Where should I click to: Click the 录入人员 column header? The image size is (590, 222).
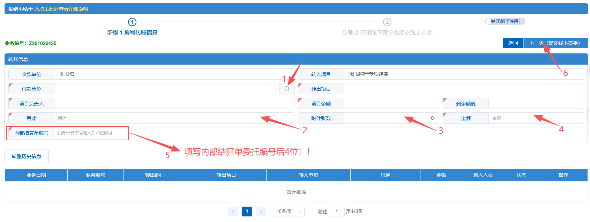(483, 175)
